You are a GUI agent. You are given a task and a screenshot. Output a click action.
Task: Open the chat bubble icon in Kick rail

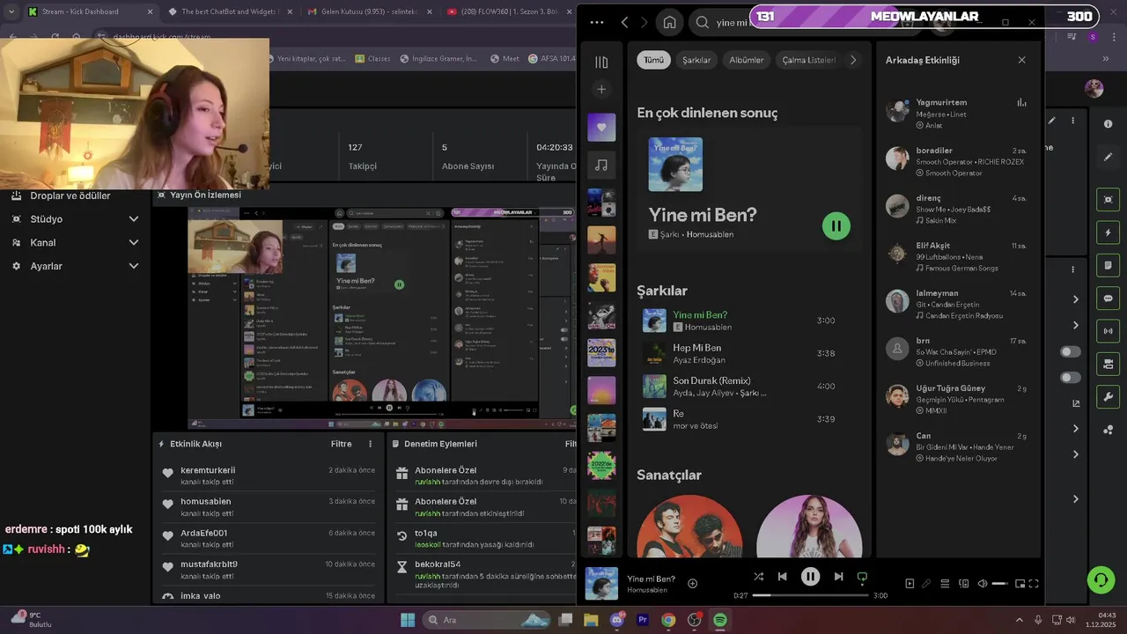pos(1108,299)
